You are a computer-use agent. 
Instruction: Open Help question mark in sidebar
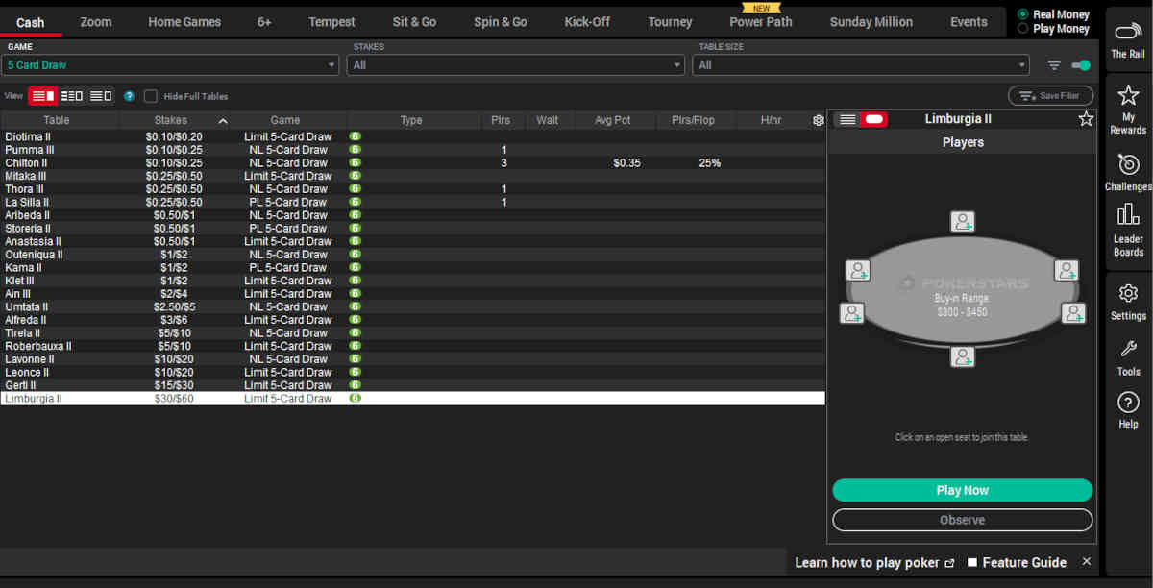(x=1128, y=402)
